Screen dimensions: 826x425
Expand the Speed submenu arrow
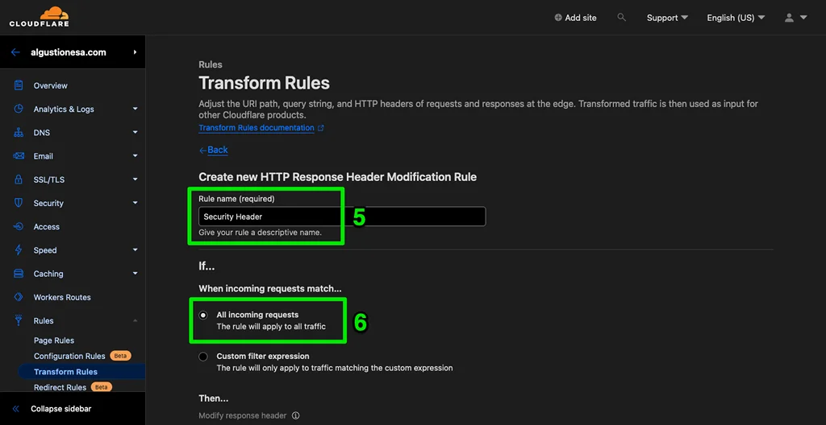(135, 250)
